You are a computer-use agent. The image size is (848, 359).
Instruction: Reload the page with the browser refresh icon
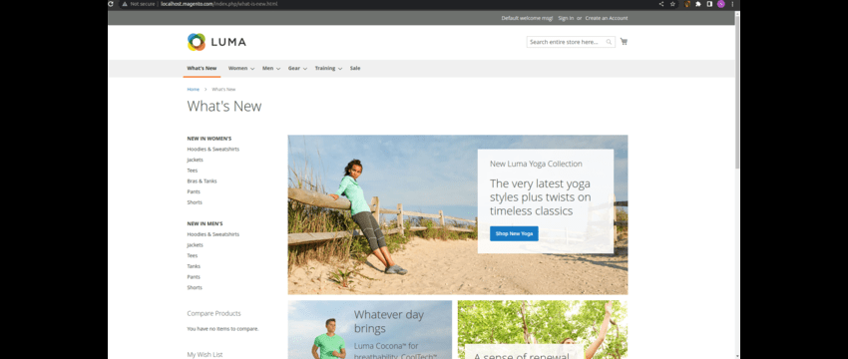111,4
